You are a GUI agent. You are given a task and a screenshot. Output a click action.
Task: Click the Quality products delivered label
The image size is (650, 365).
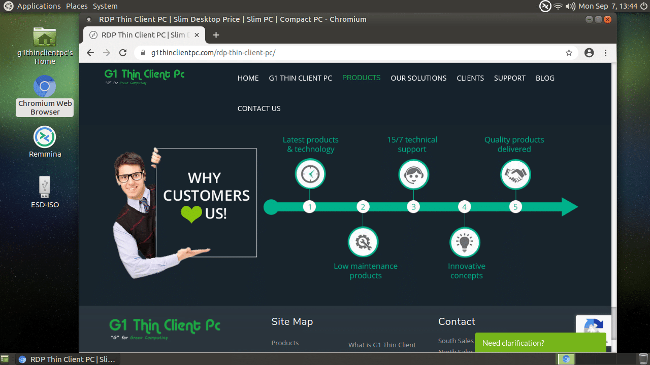point(514,144)
